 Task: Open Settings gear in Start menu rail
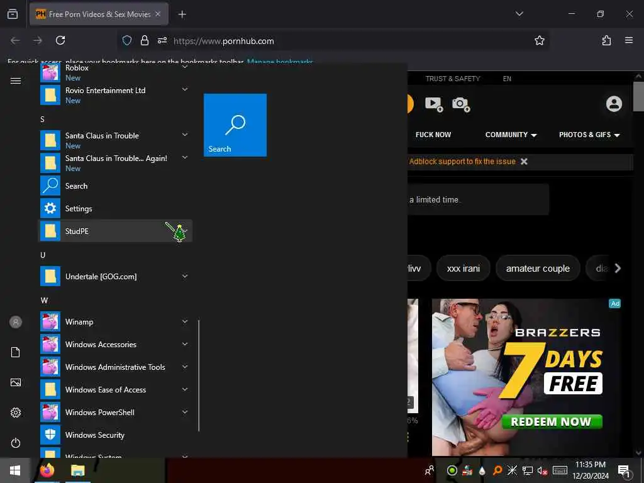pos(16,413)
